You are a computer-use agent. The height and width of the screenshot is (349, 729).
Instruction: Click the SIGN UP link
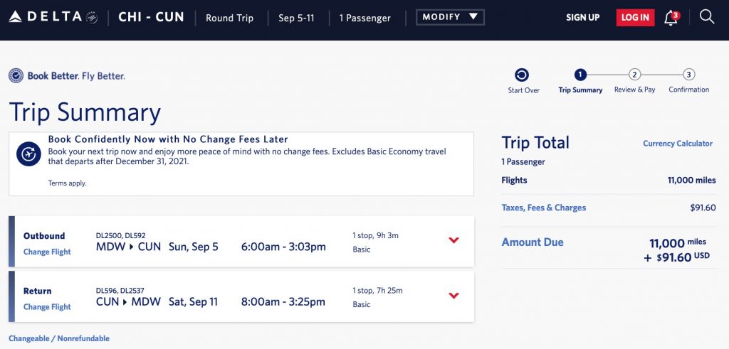point(582,18)
